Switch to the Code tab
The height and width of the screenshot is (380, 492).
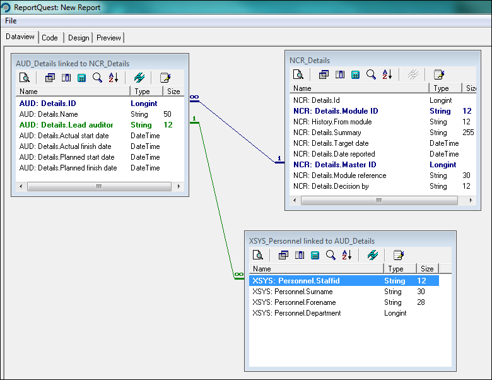tap(50, 38)
